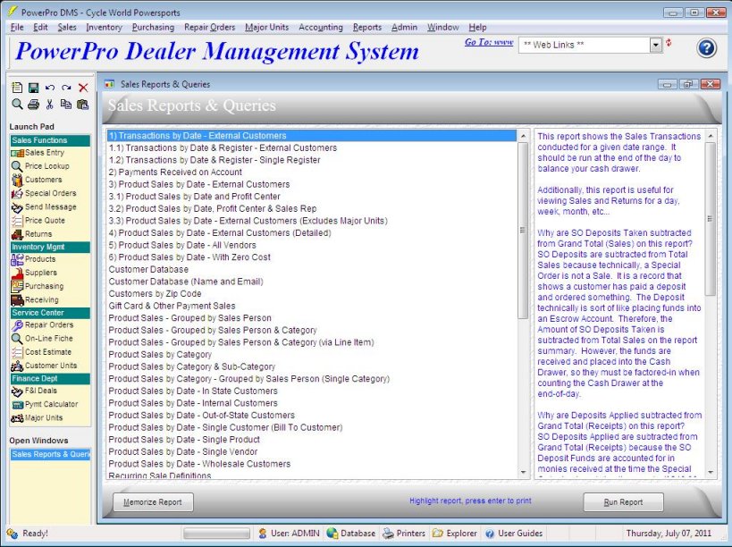Open Sales Entry from the Launch Pad
The width and height of the screenshot is (732, 547).
(x=46, y=153)
